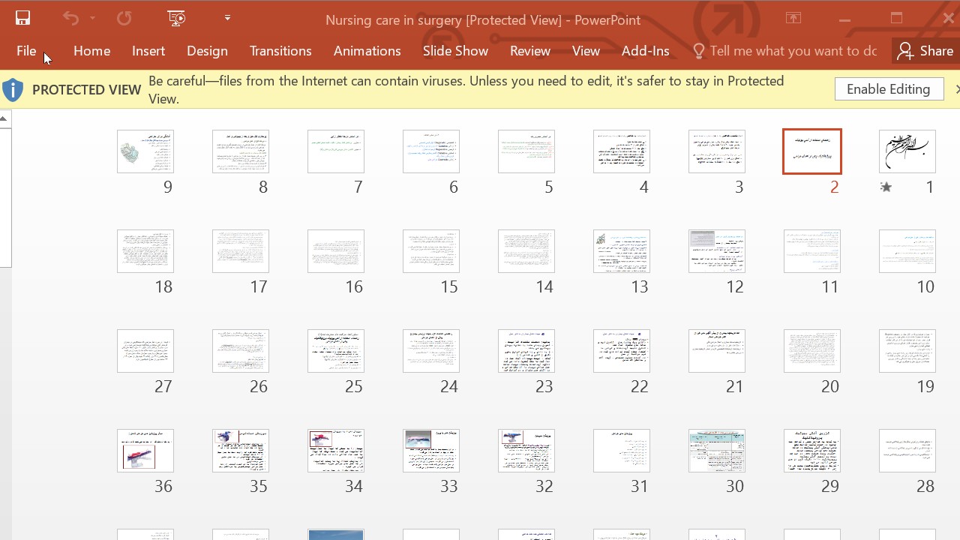Viewport: 960px width, 540px height.
Task: Select slide 26 thumbnail
Action: pos(241,351)
